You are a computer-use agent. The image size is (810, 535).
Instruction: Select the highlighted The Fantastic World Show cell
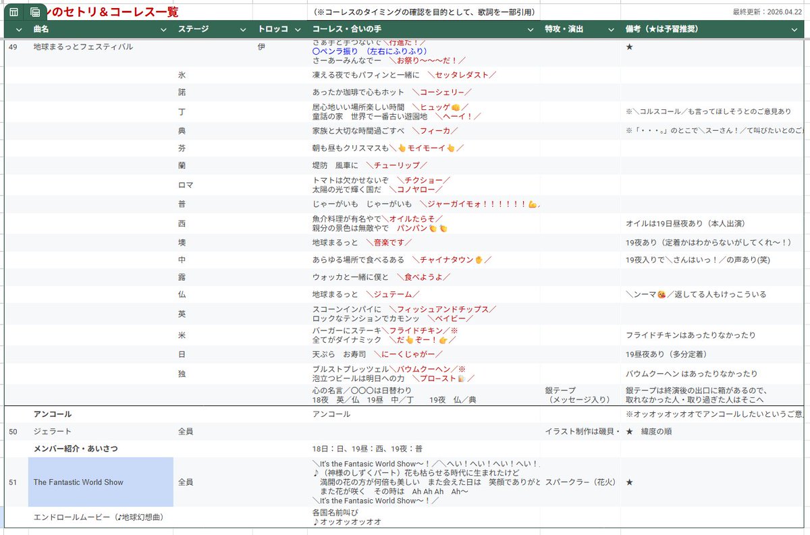(x=101, y=482)
